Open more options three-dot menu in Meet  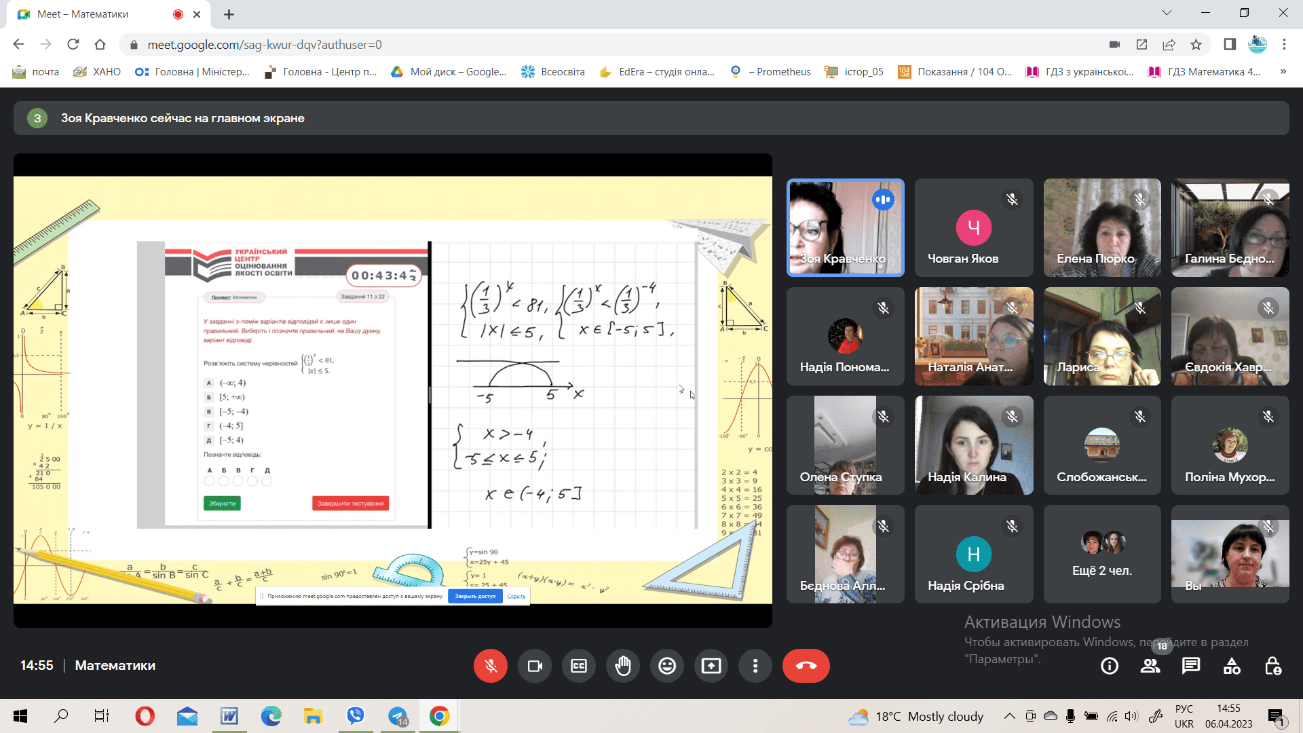coord(755,666)
